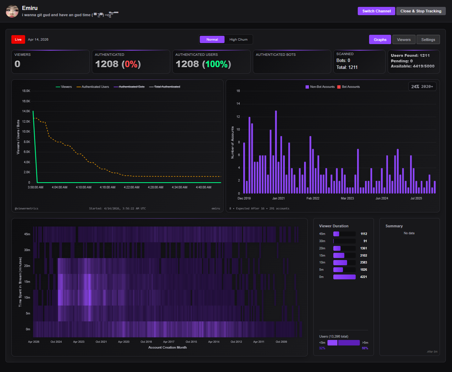Select the Normal mode toggle
Image resolution: width=452 pixels, height=372 pixels.
212,40
